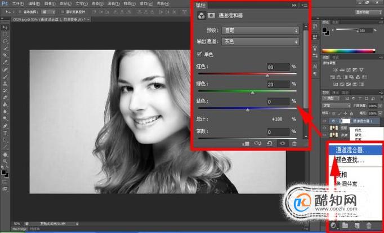Image resolution: width=384 pixels, height=233 pixels.
Task: Open the fill 100% dropdown arrow
Action: pos(380,113)
